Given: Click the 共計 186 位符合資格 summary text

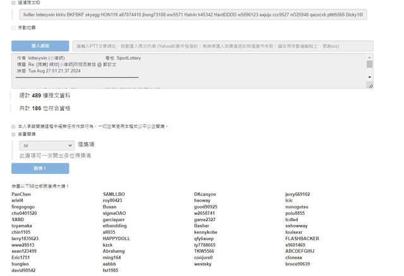Looking at the screenshot, I should [x=43, y=108].
